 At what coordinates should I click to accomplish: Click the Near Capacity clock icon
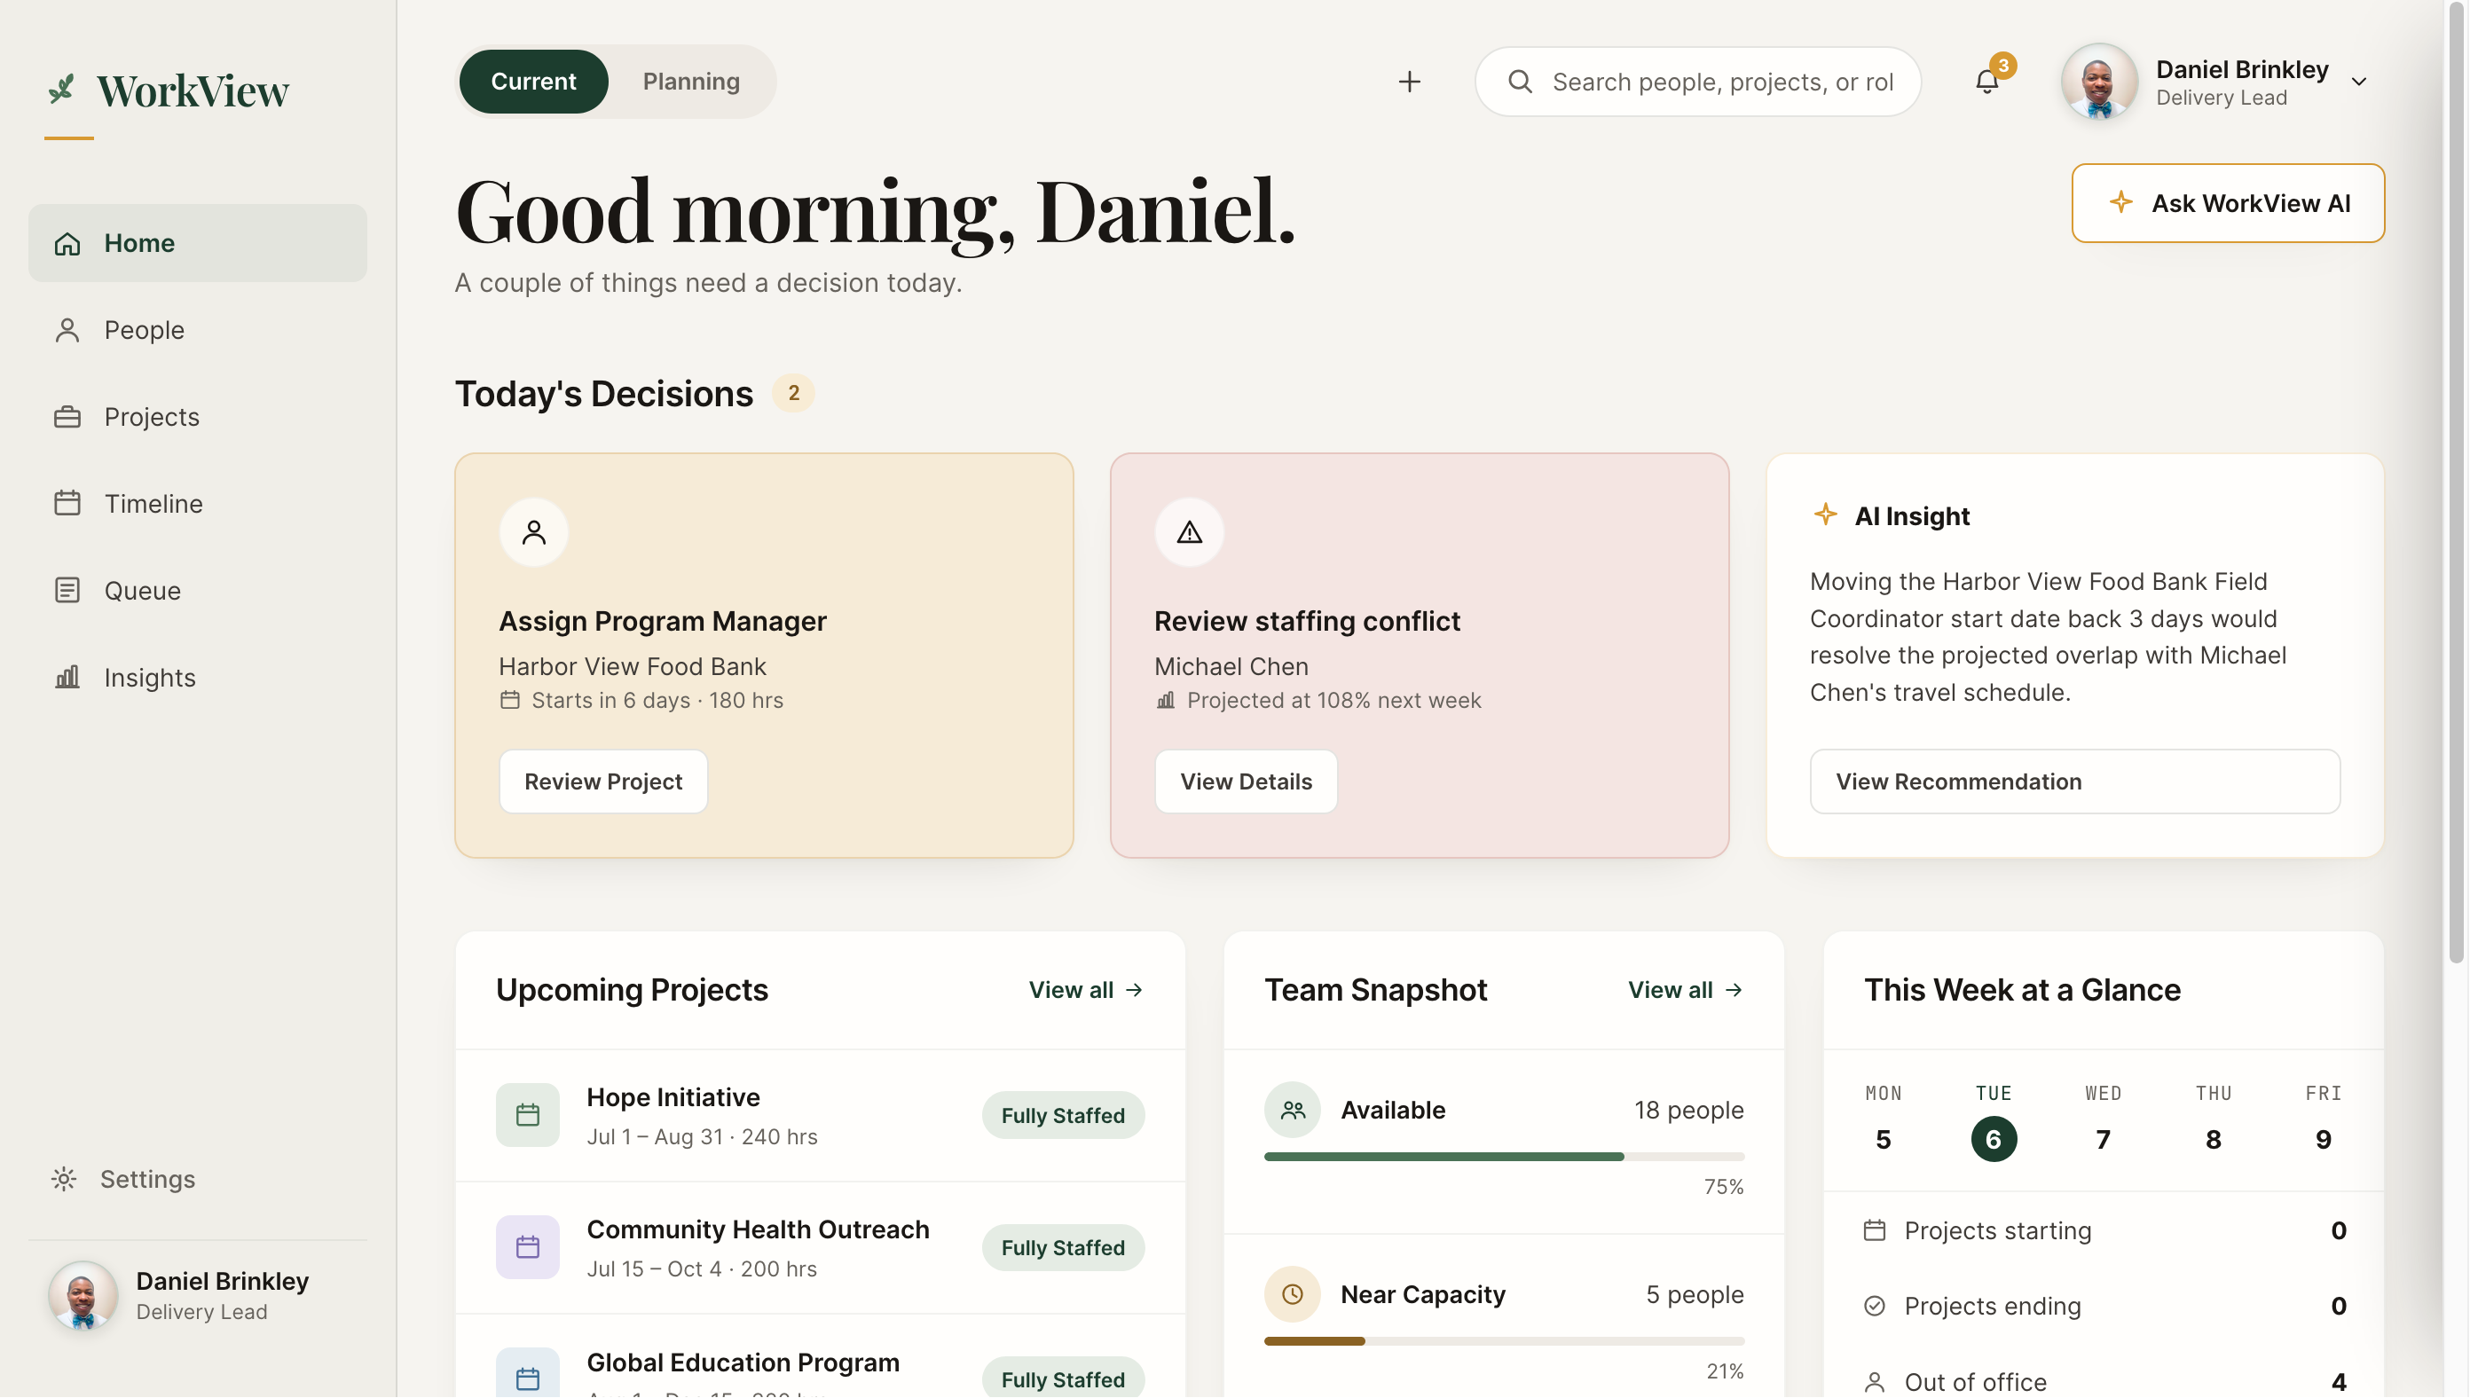point(1293,1294)
